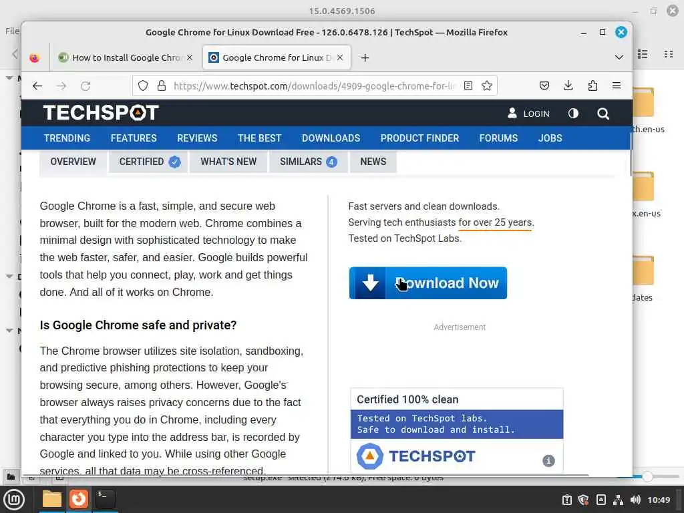Click the network connection tray icon
684x513 pixels.
618,500
